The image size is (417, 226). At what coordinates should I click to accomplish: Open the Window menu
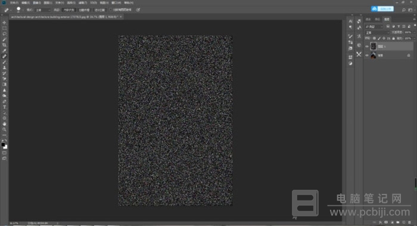(x=116, y=2)
